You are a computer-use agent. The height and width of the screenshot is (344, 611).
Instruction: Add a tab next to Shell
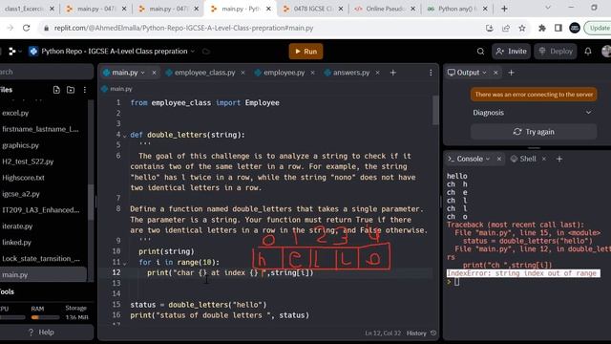559,159
